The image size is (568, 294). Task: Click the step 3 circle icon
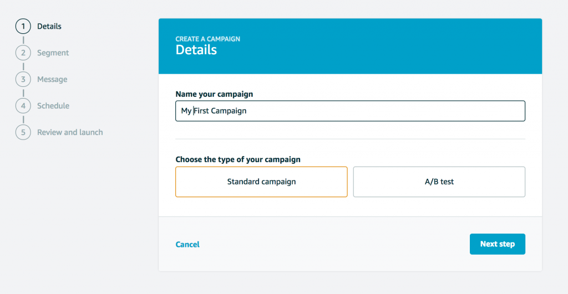pos(23,80)
